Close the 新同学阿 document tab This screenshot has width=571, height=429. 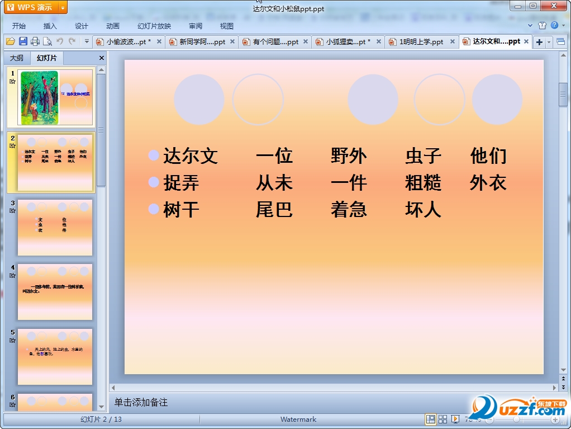tap(232, 41)
